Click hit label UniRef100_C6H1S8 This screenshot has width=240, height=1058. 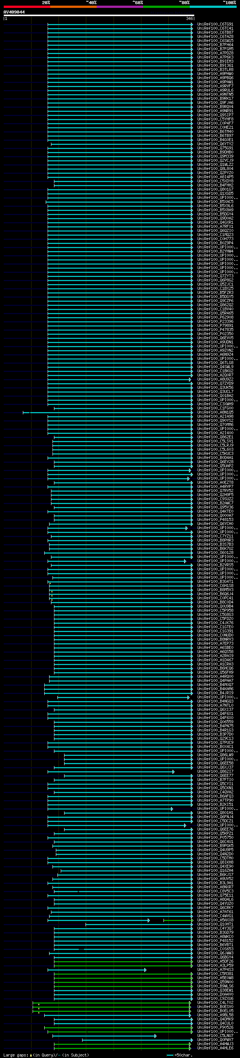pos(215,586)
